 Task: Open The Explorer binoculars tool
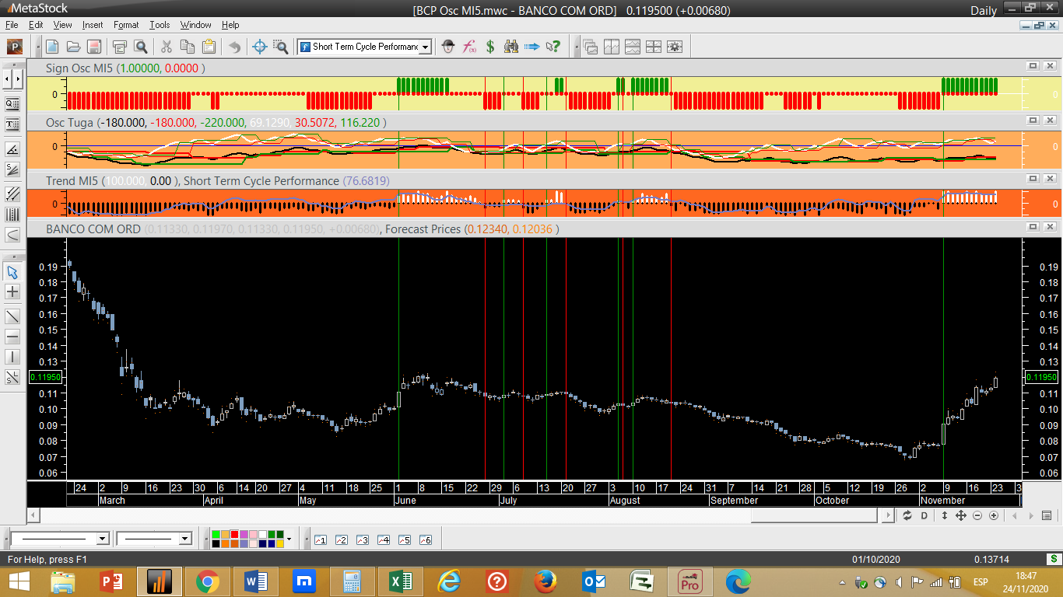tap(511, 47)
